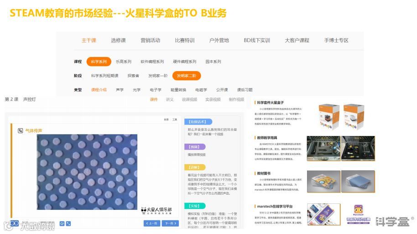Click the marstech在线学习平台 heading
This screenshot has width=417, height=234.
click(x=275, y=206)
